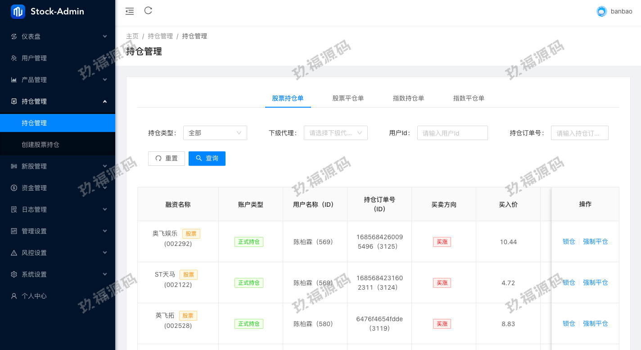Screen dimensions: 641x350
Task: Expand the 产品管理 sidebar menu
Action: [x=58, y=80]
